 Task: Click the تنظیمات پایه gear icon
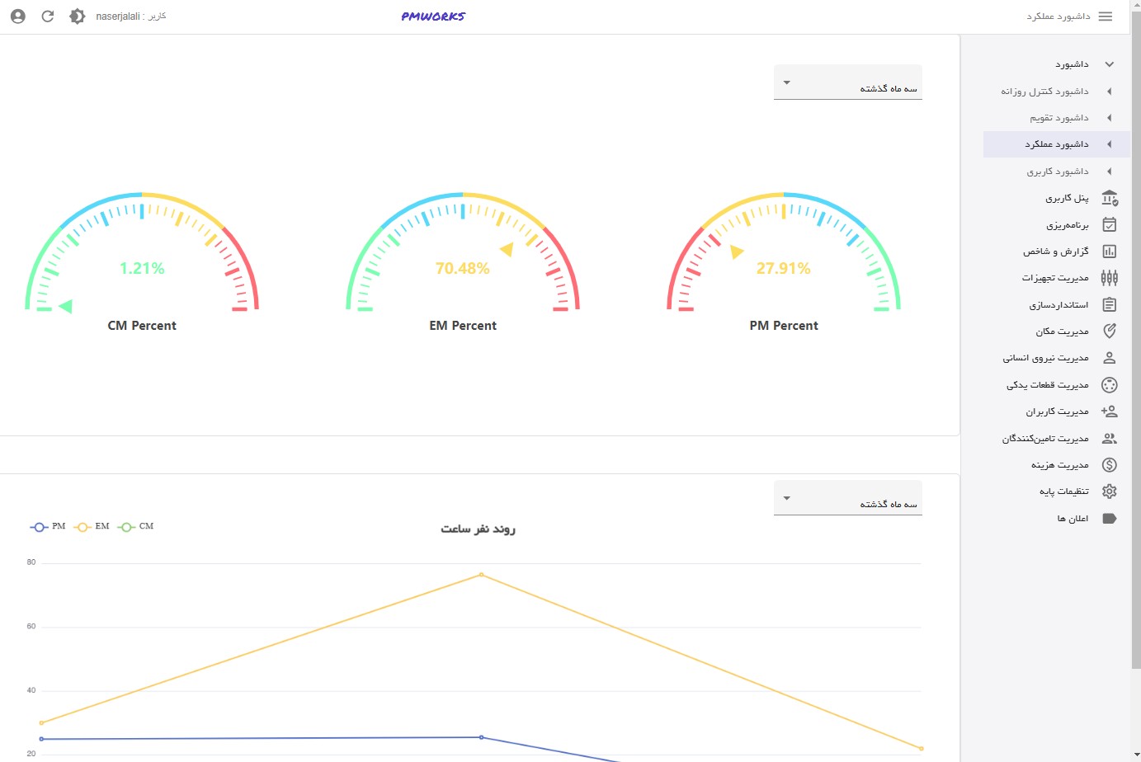coord(1109,492)
